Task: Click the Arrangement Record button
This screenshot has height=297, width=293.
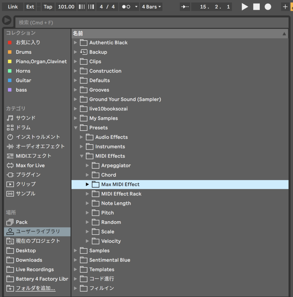Action: [268, 7]
